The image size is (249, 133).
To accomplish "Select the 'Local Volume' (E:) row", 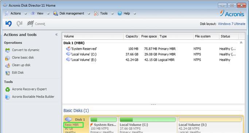I will pos(153,60).
